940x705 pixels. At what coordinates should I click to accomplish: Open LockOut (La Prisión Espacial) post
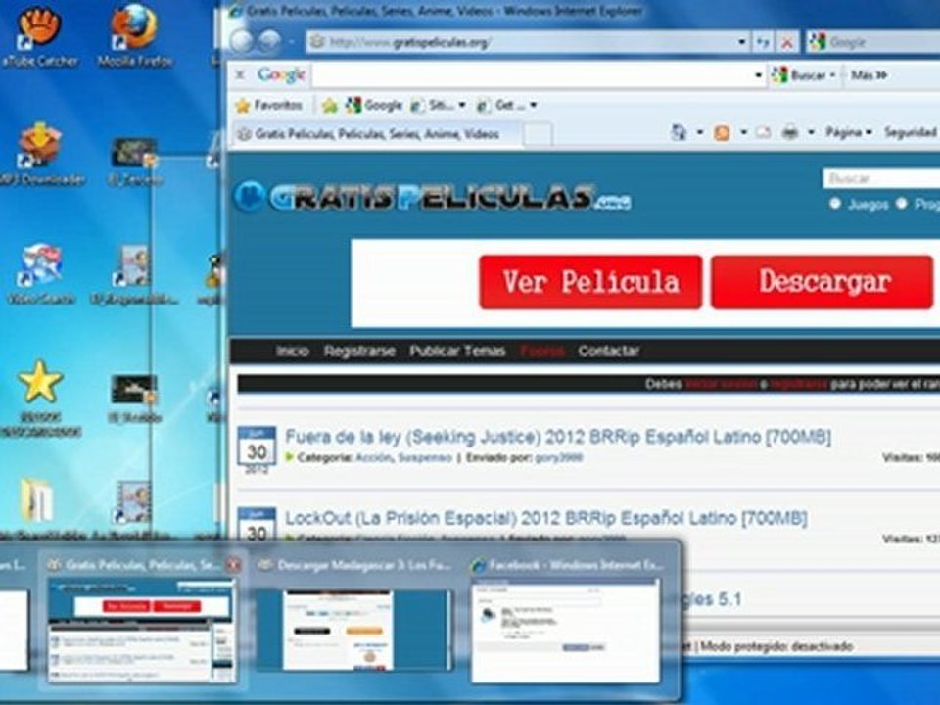pyautogui.click(x=545, y=518)
